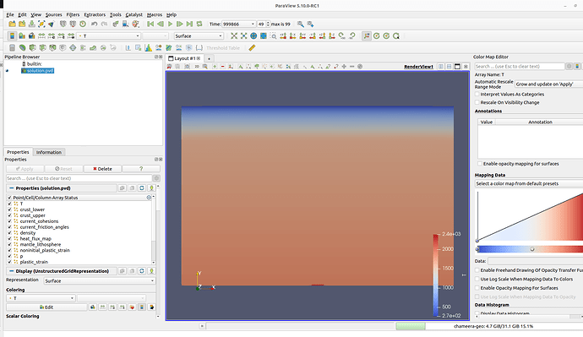Split RenderView1 vertically
Screen dimensions: 583x337
tap(450, 67)
